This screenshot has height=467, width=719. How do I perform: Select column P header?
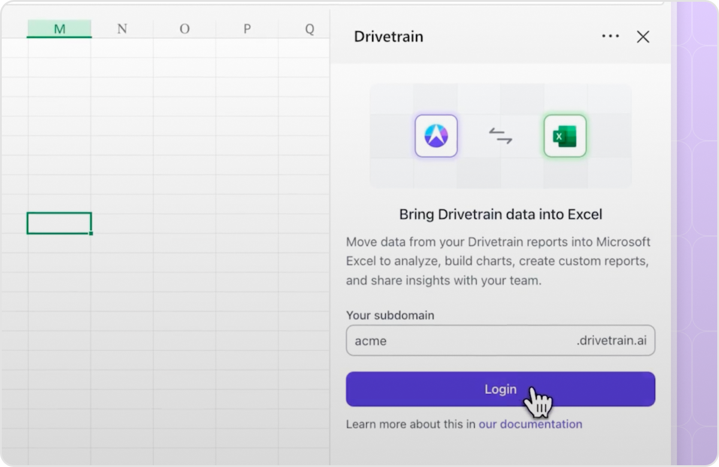coord(247,29)
